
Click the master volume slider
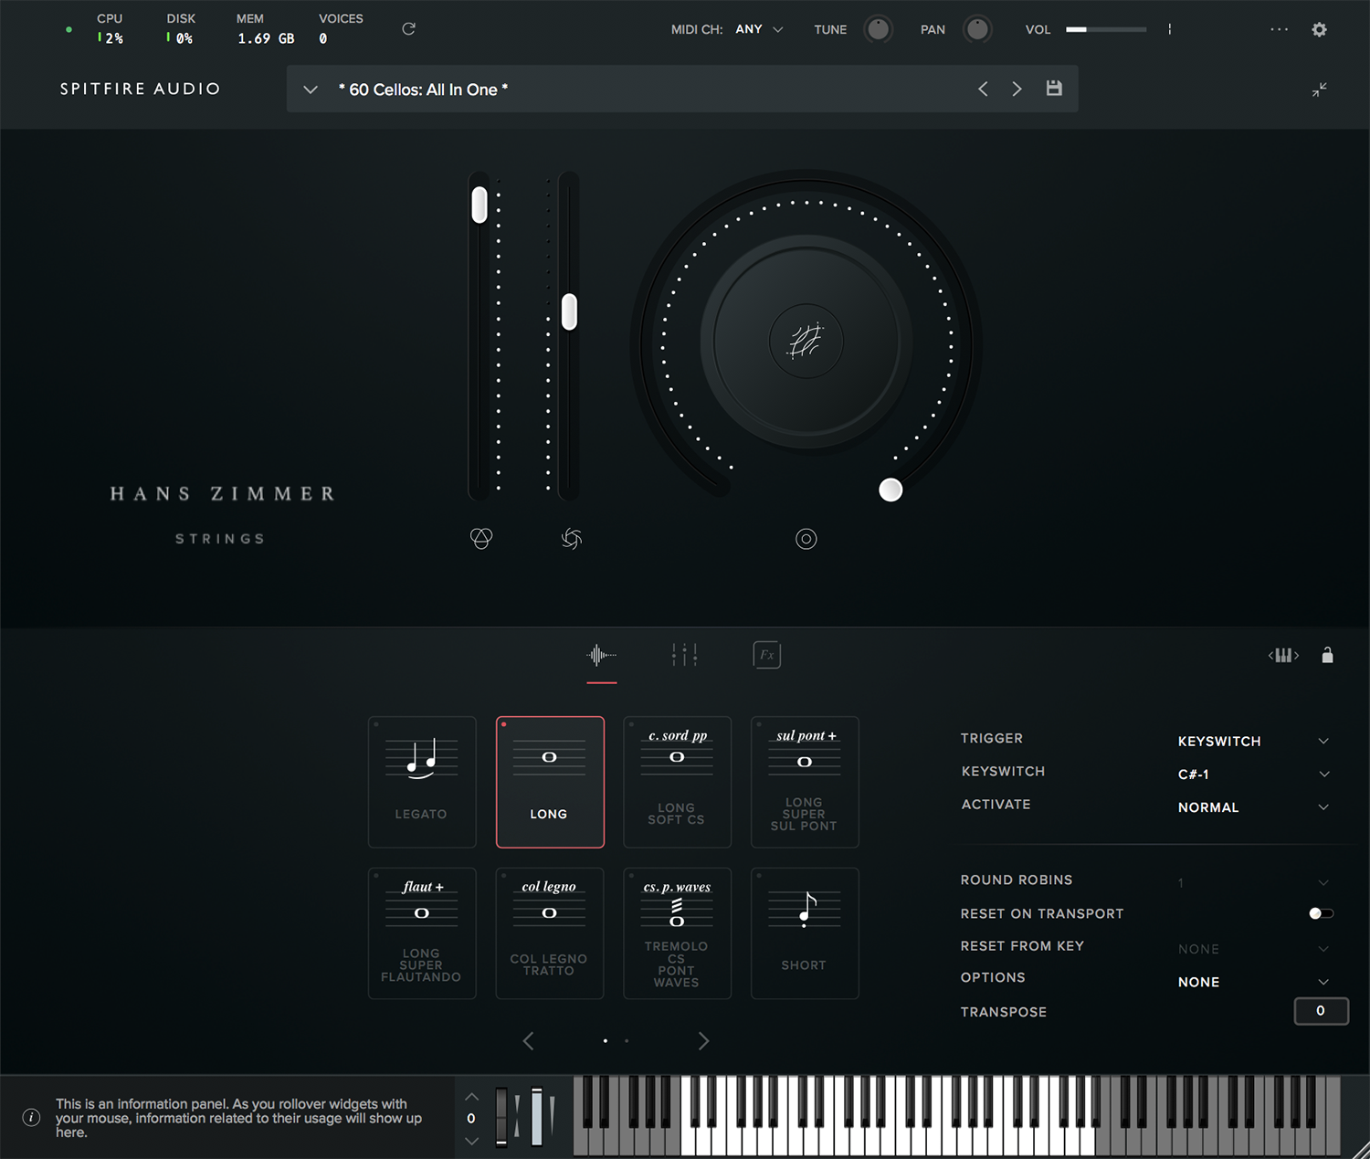[x=1105, y=29]
